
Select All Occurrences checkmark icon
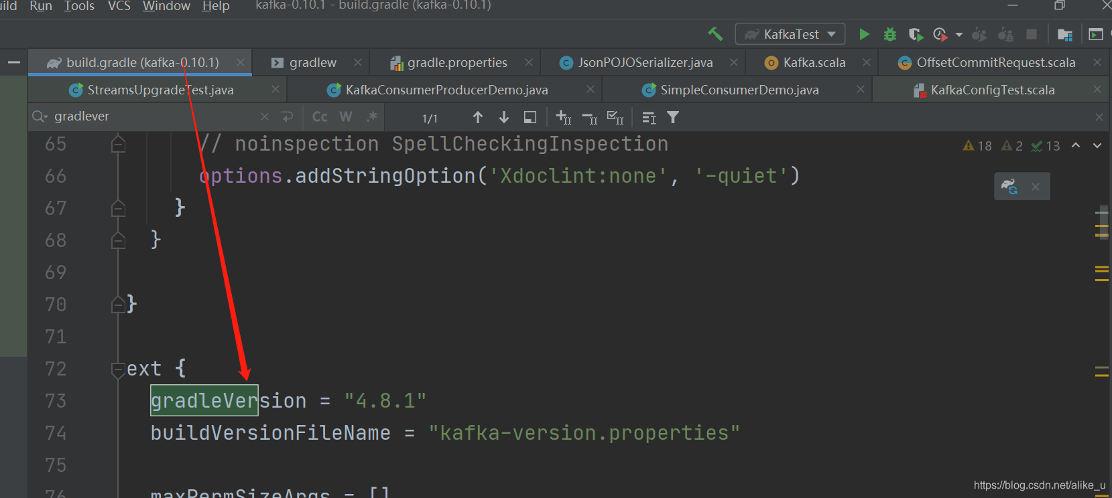click(x=615, y=117)
